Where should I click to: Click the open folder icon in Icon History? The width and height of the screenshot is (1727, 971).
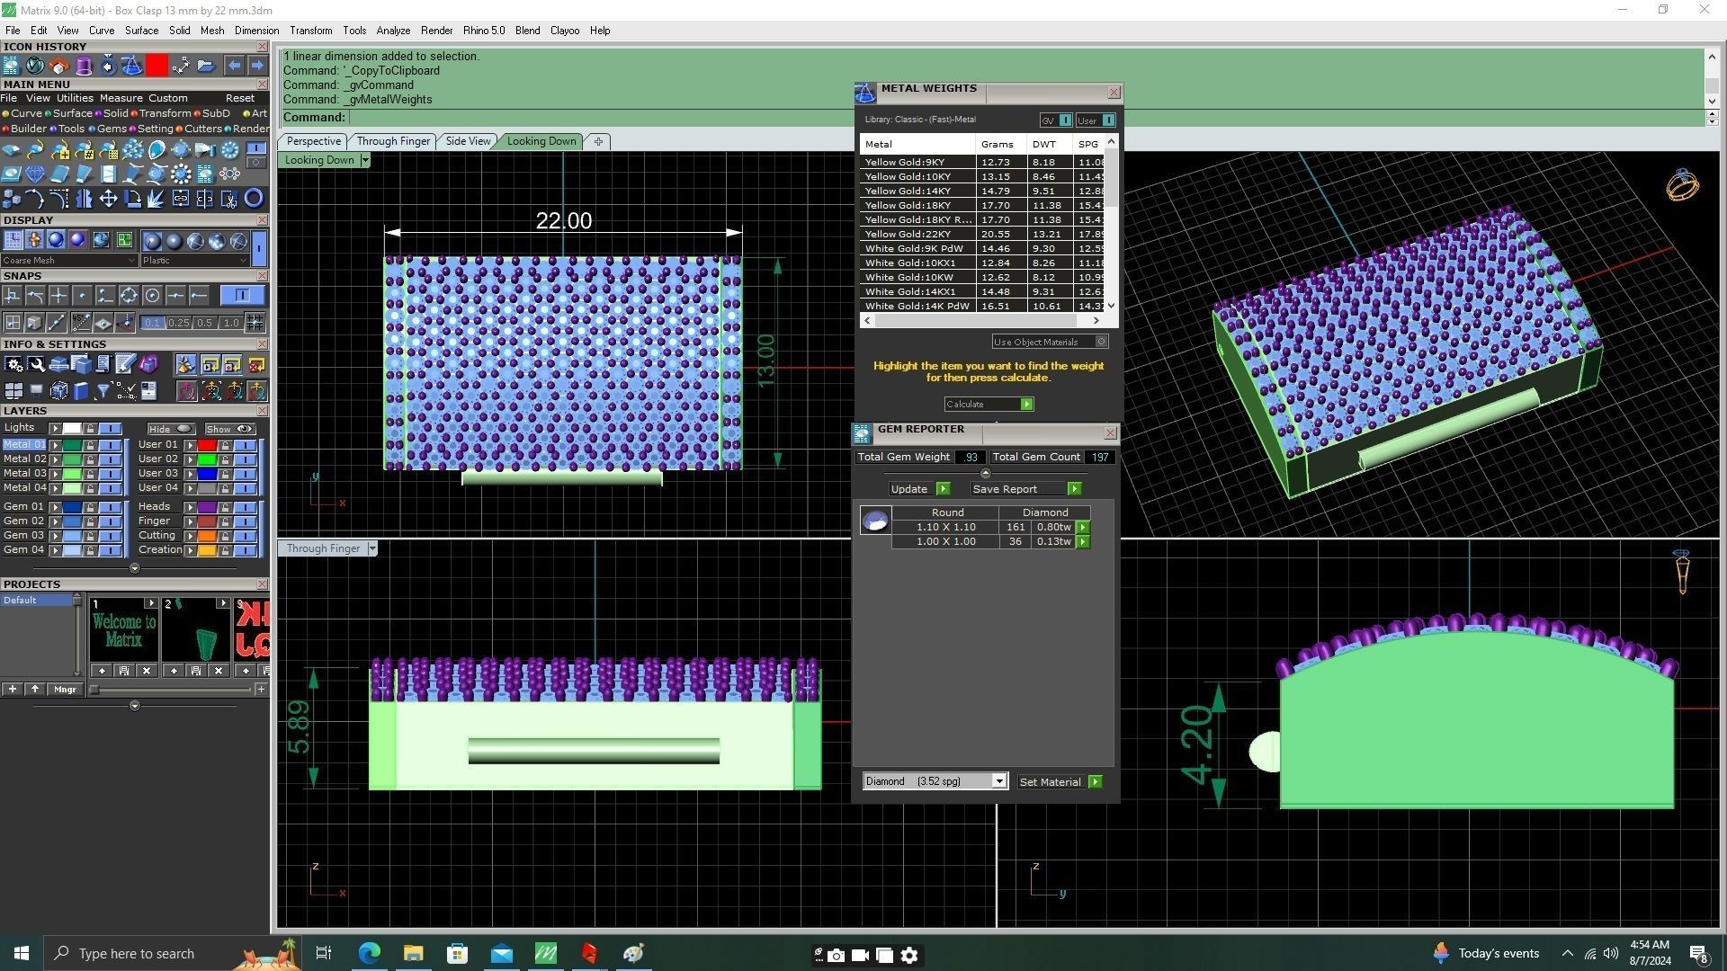(206, 66)
